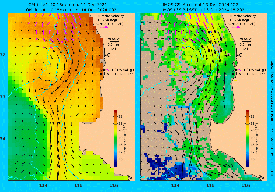The image size is (275, 192).
Task: Click the '20' tick on IMOS colorbar
Action: pos(252,131)
